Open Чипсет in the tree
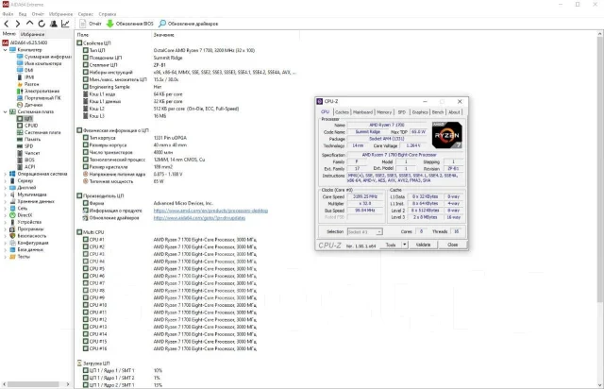Viewport: 604px width, 389px height. pos(28,153)
